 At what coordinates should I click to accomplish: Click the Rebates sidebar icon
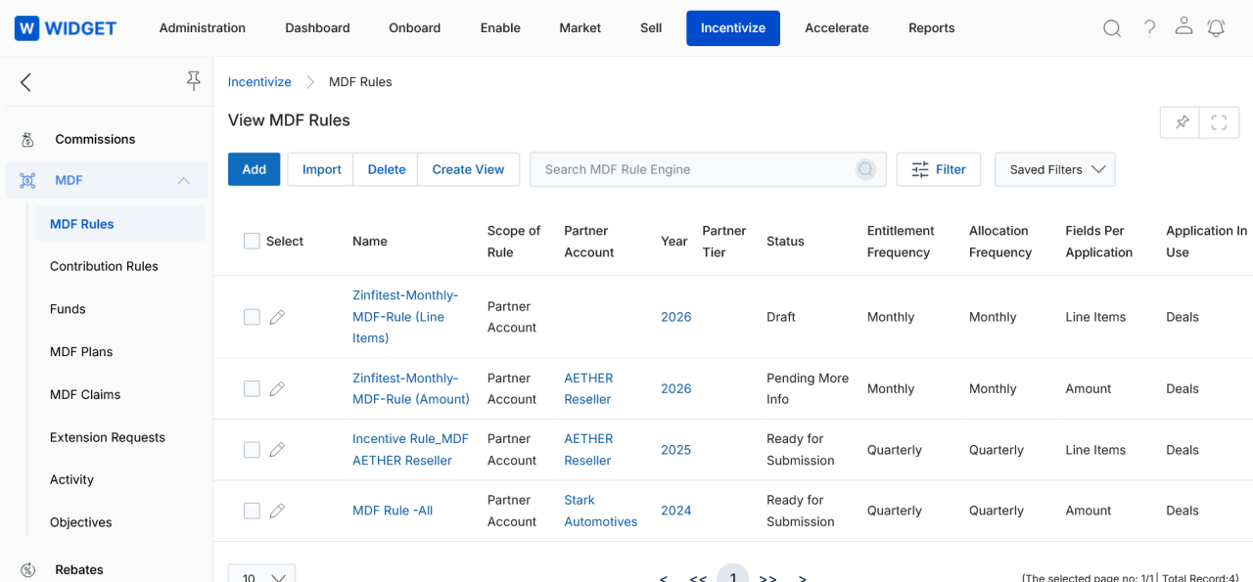pos(28,570)
